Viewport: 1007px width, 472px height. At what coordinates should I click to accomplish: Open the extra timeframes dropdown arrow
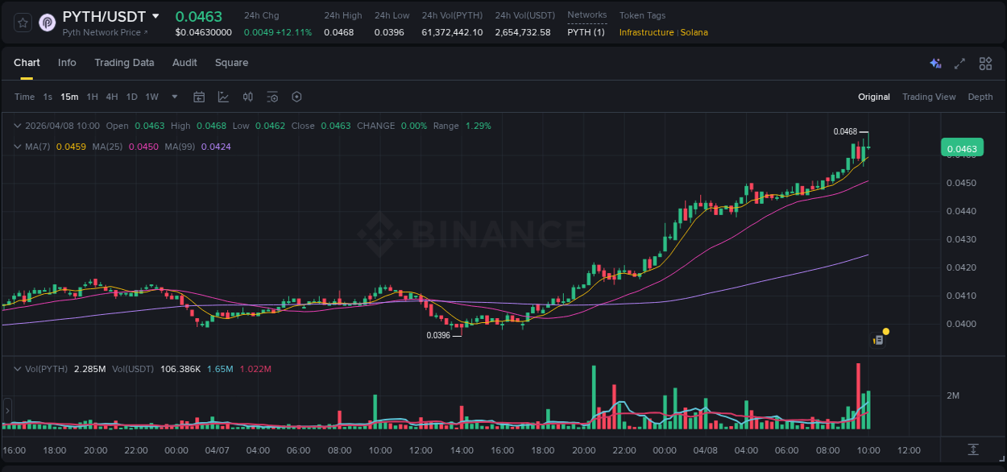[173, 97]
